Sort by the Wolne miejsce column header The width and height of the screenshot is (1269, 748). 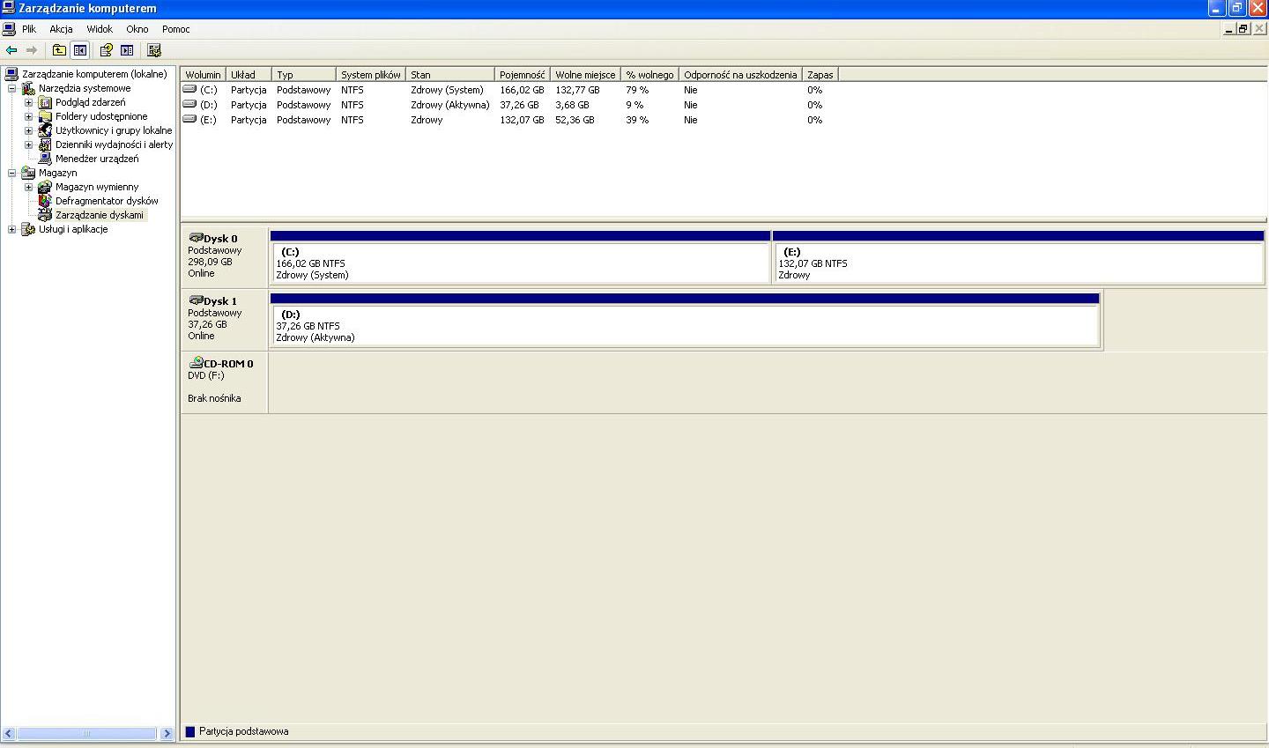click(585, 75)
